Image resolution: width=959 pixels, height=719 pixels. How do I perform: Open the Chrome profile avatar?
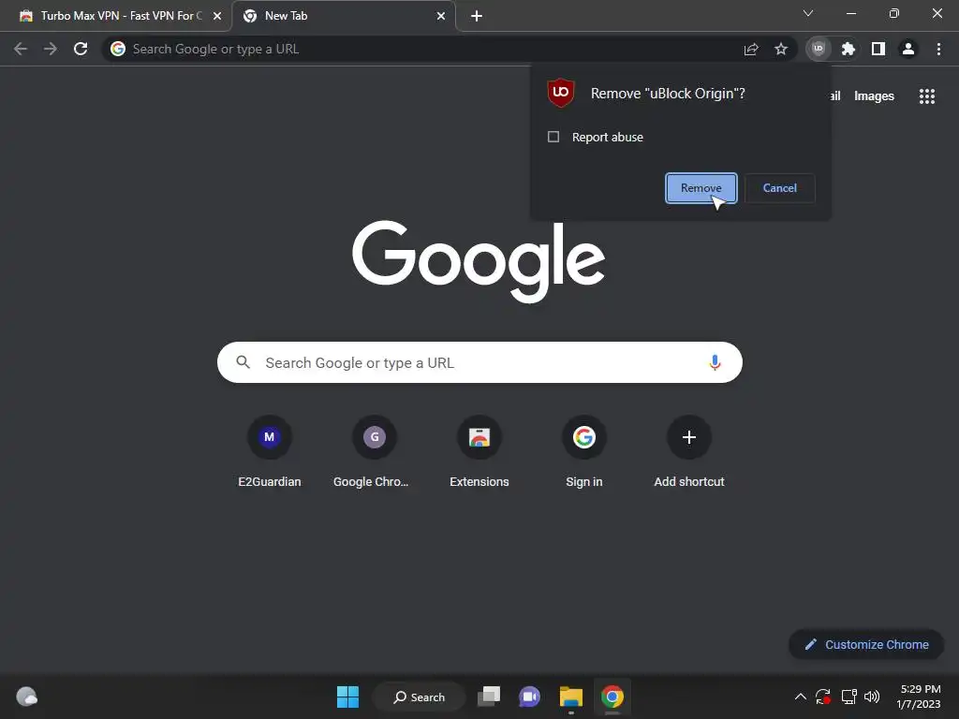(x=908, y=49)
